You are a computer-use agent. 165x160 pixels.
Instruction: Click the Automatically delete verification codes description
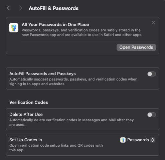tap(71, 122)
